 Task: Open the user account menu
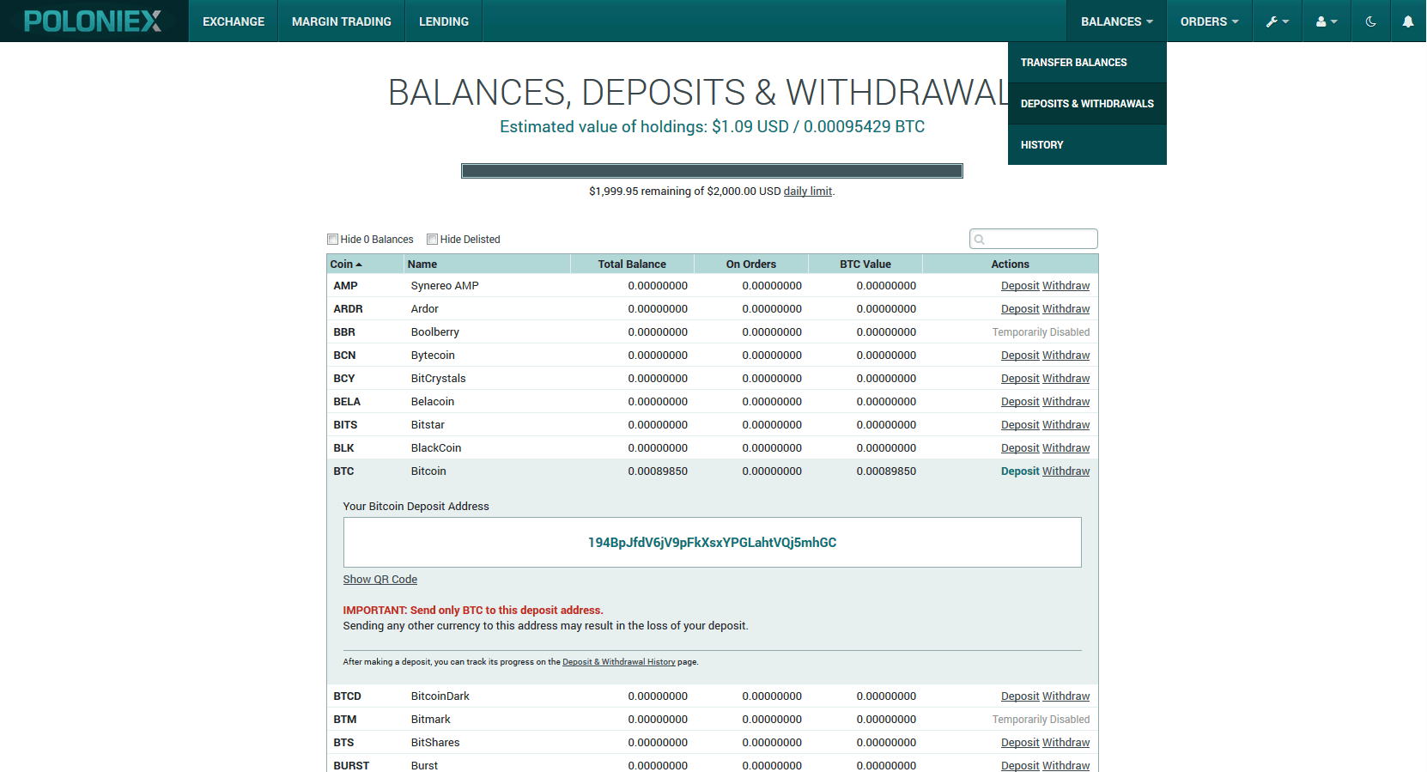coord(1327,21)
